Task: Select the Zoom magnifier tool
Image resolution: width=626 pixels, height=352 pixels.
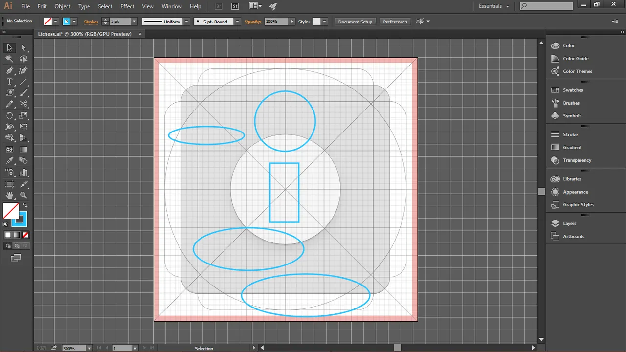Action: 23,196
